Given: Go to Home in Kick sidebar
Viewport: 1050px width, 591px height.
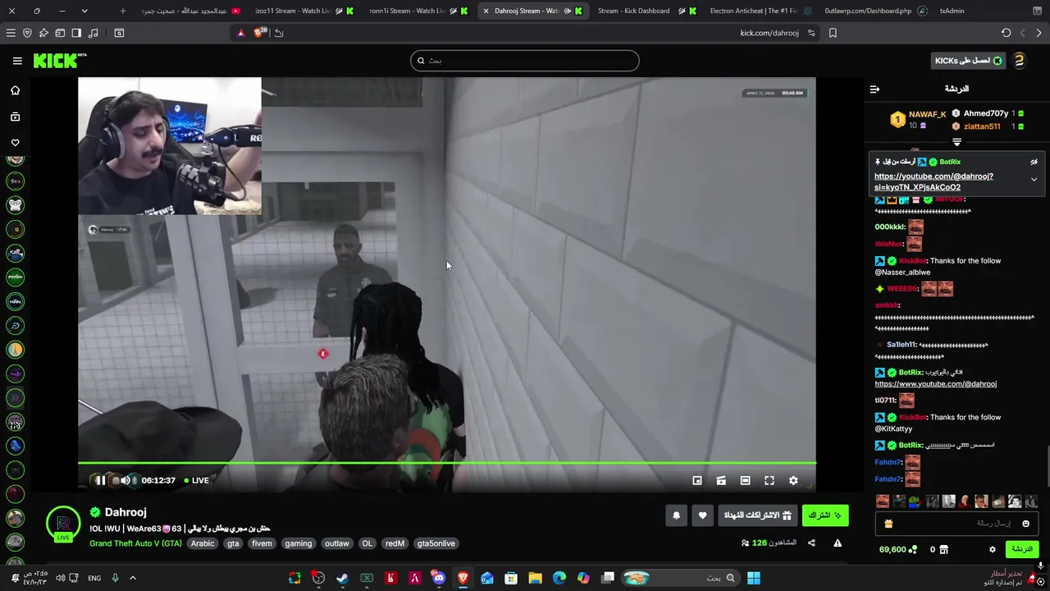Looking at the screenshot, I should coord(15,90).
